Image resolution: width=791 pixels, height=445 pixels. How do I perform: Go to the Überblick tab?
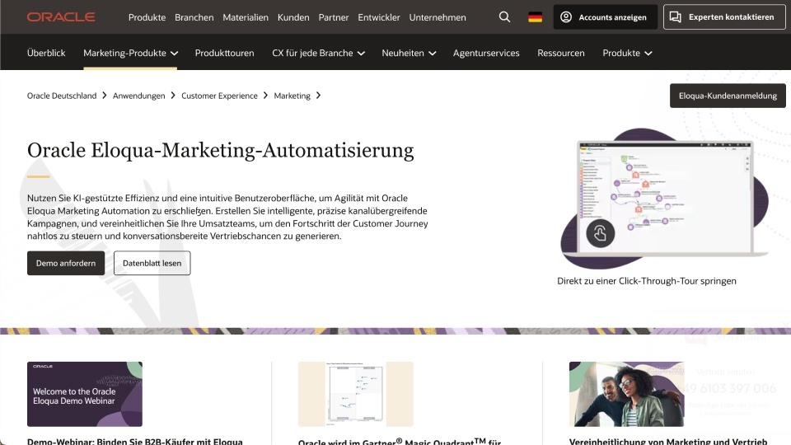click(46, 53)
